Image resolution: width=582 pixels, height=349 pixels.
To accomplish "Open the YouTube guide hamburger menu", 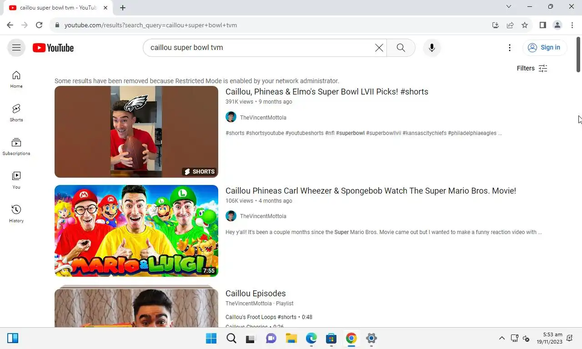I will pos(16,48).
